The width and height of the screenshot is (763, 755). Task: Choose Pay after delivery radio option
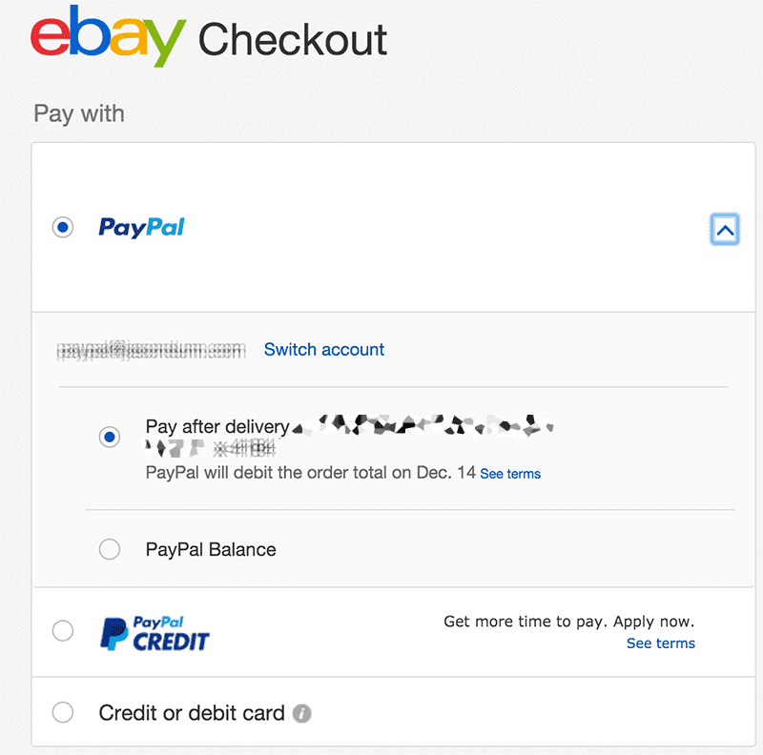[x=110, y=437]
